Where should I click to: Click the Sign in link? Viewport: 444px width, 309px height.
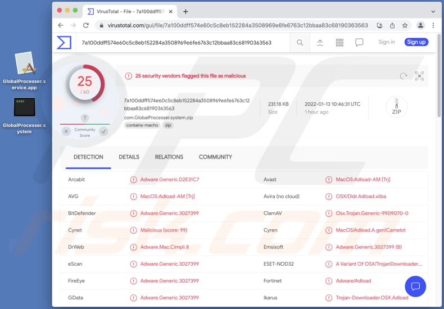coord(387,42)
